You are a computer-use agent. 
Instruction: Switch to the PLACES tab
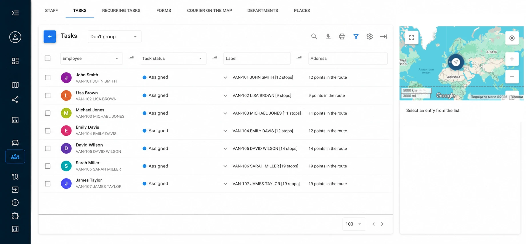tap(302, 11)
